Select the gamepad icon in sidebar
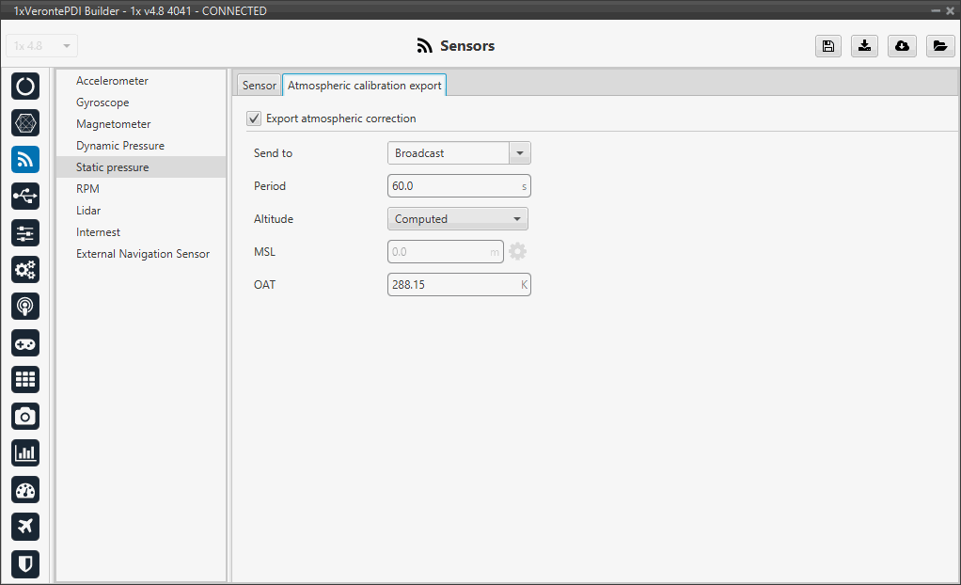 pyautogui.click(x=25, y=342)
